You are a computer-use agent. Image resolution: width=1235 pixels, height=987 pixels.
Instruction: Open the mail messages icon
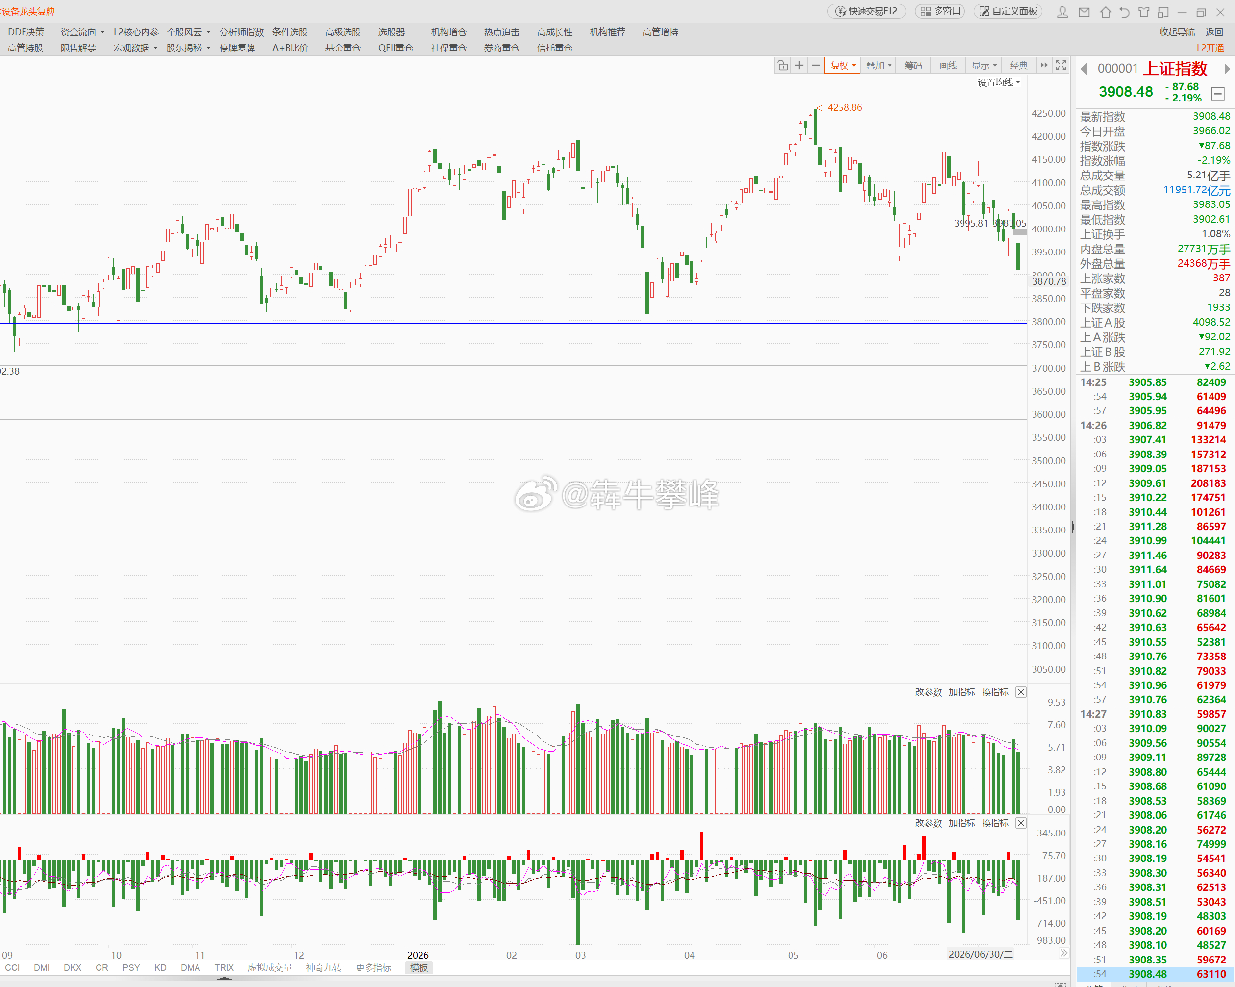pyautogui.click(x=1084, y=11)
